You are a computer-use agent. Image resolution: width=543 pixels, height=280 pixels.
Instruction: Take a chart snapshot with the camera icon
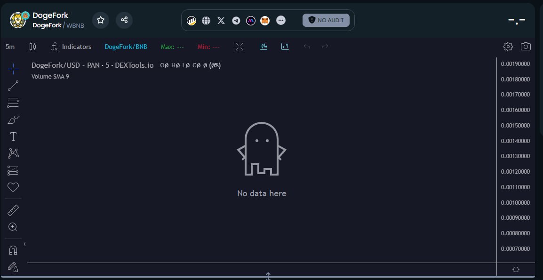pyautogui.click(x=526, y=46)
